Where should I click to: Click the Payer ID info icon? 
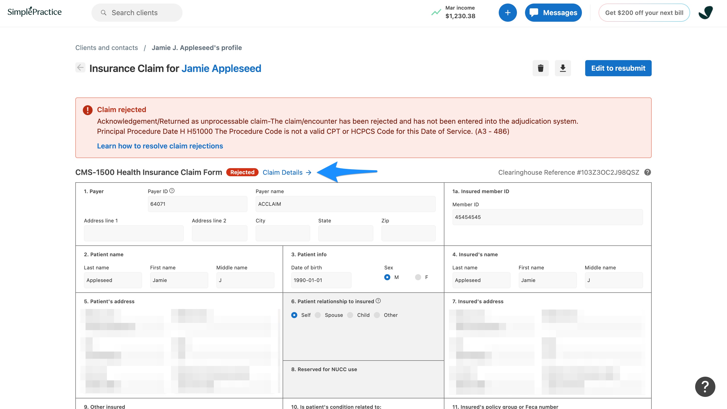172,191
